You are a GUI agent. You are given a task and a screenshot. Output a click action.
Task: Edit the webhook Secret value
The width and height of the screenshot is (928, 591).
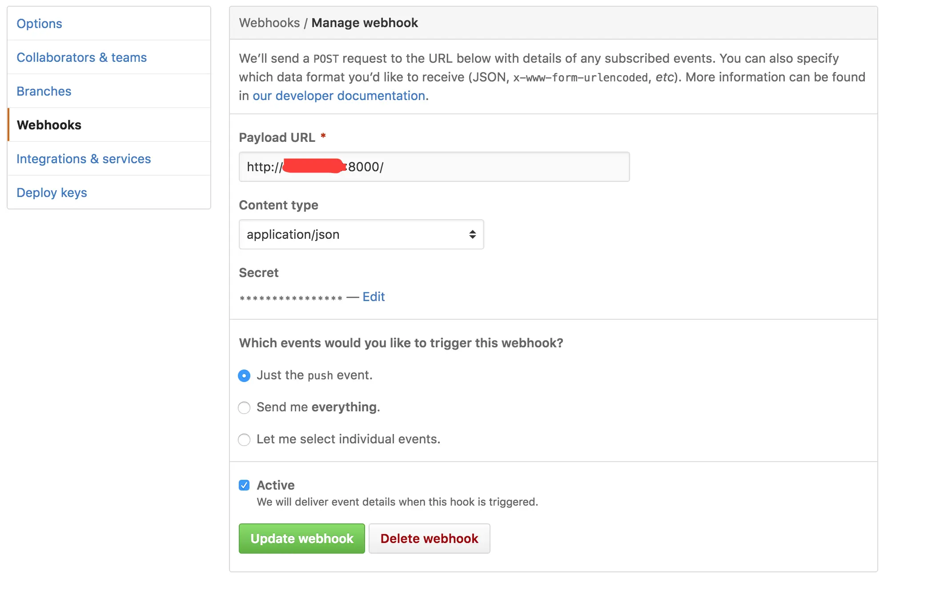click(373, 296)
